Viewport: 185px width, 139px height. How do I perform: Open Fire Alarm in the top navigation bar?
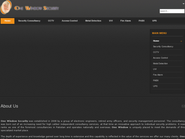125,21
